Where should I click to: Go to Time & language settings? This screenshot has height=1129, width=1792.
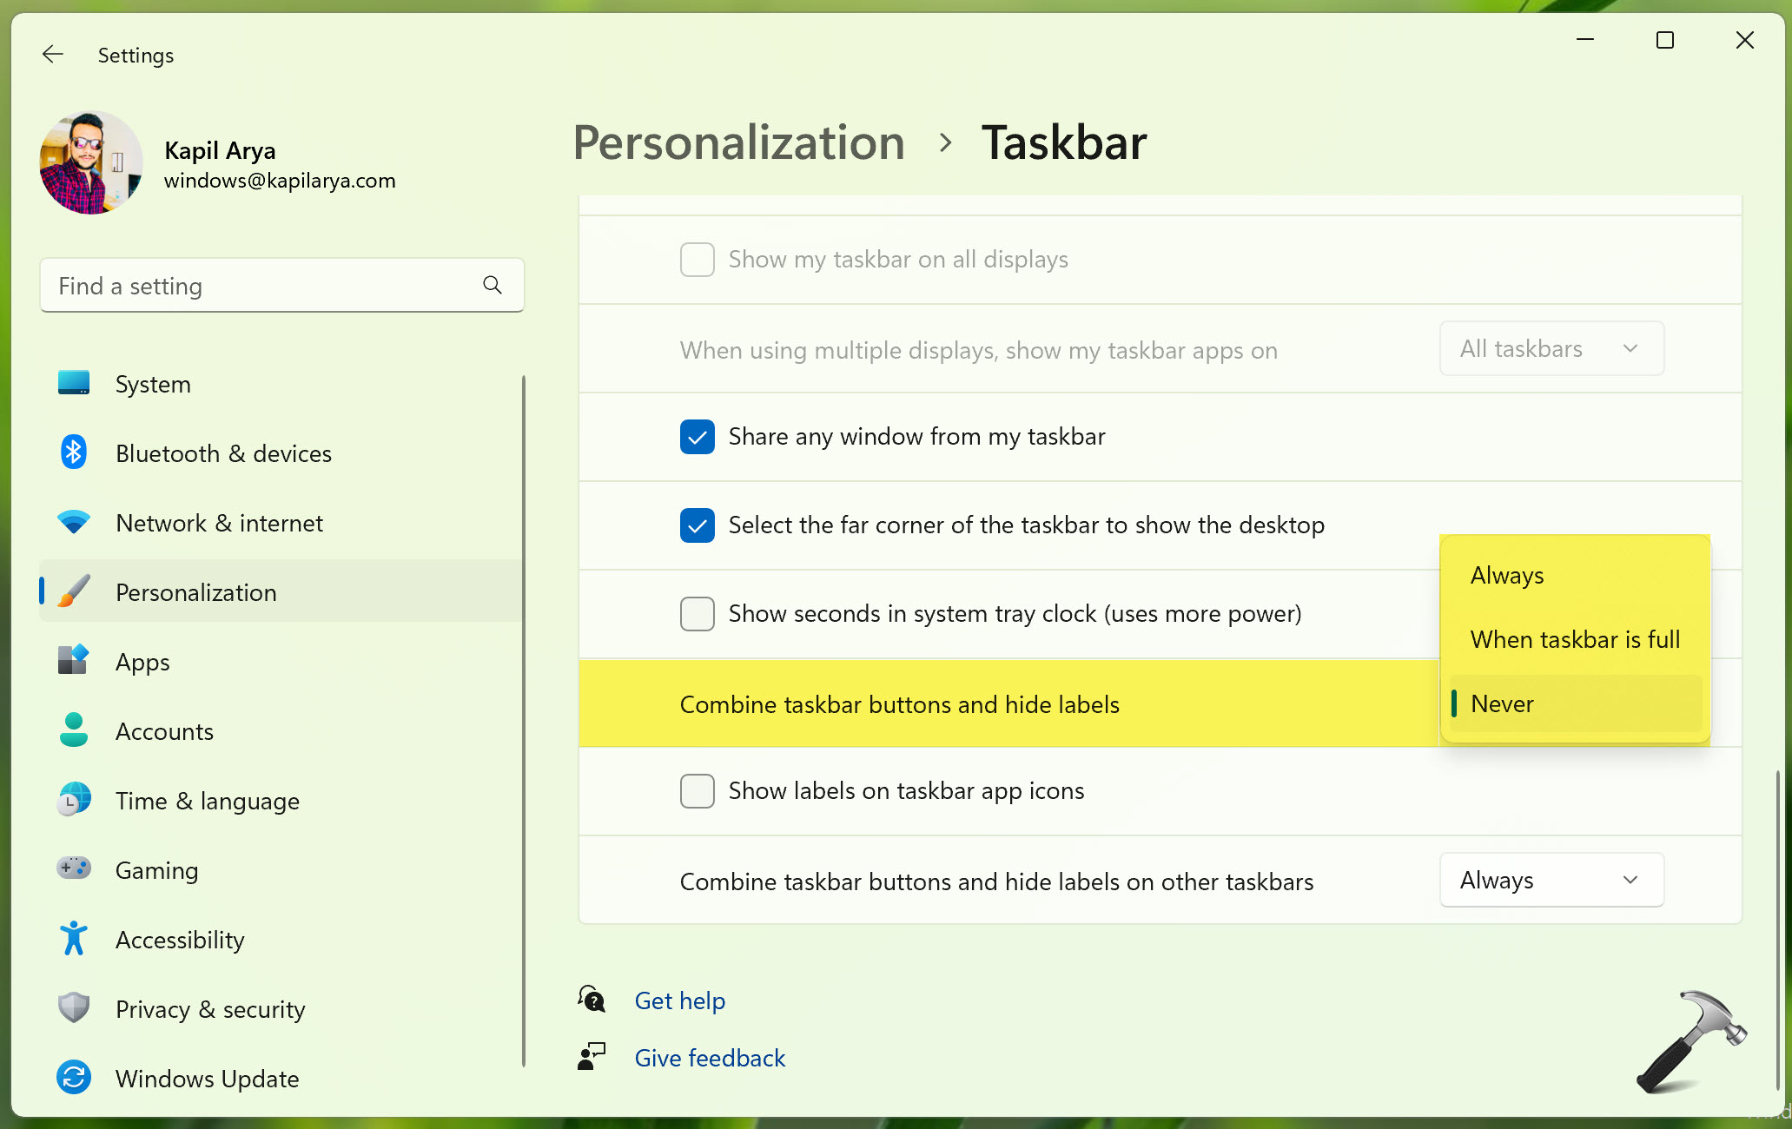[x=208, y=801]
